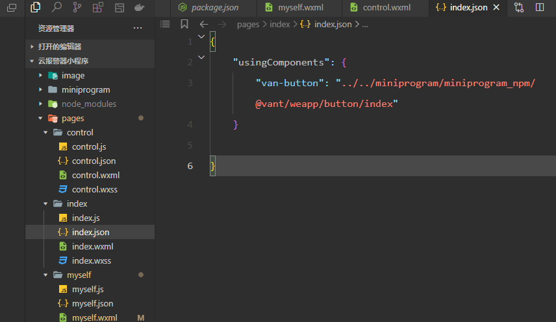
Task: Switch to the package.json tab
Action: pos(214,8)
